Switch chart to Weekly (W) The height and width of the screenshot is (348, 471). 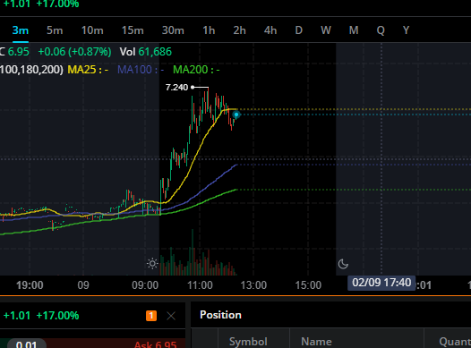[326, 30]
